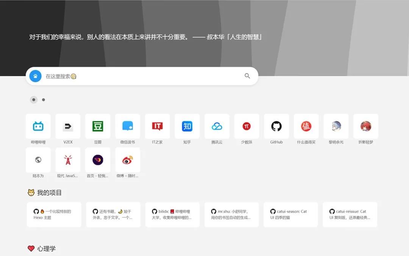The image size is (409, 256).
Task: Open the 微信读书 shortcut
Action: pyautogui.click(x=128, y=126)
